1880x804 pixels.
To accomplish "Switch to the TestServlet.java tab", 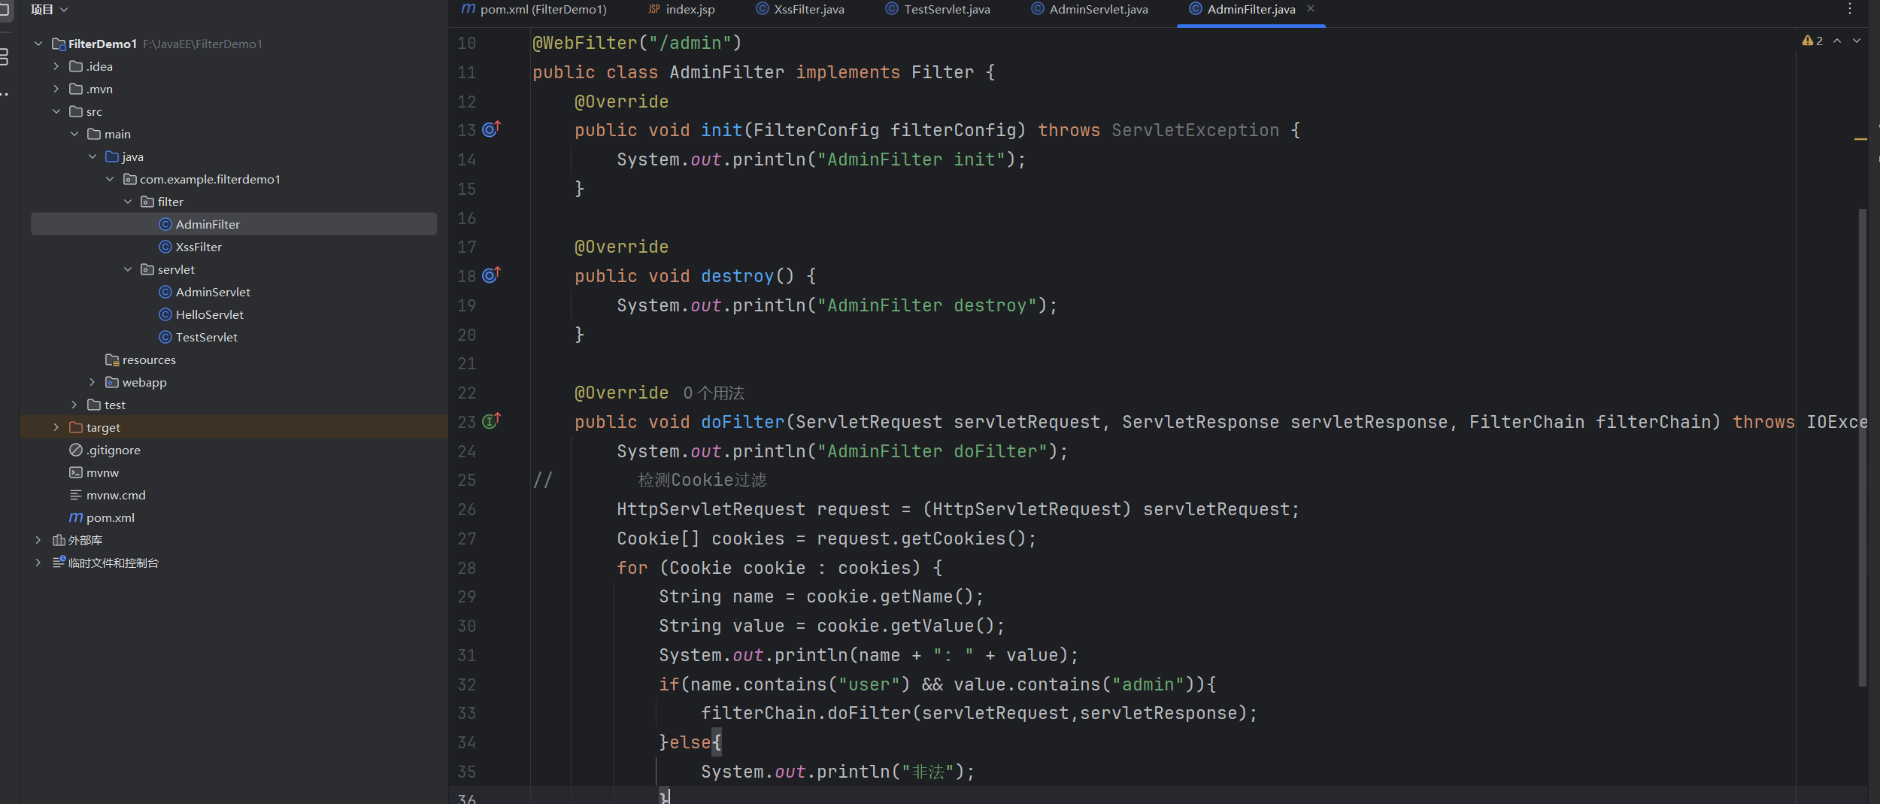I will (x=938, y=10).
